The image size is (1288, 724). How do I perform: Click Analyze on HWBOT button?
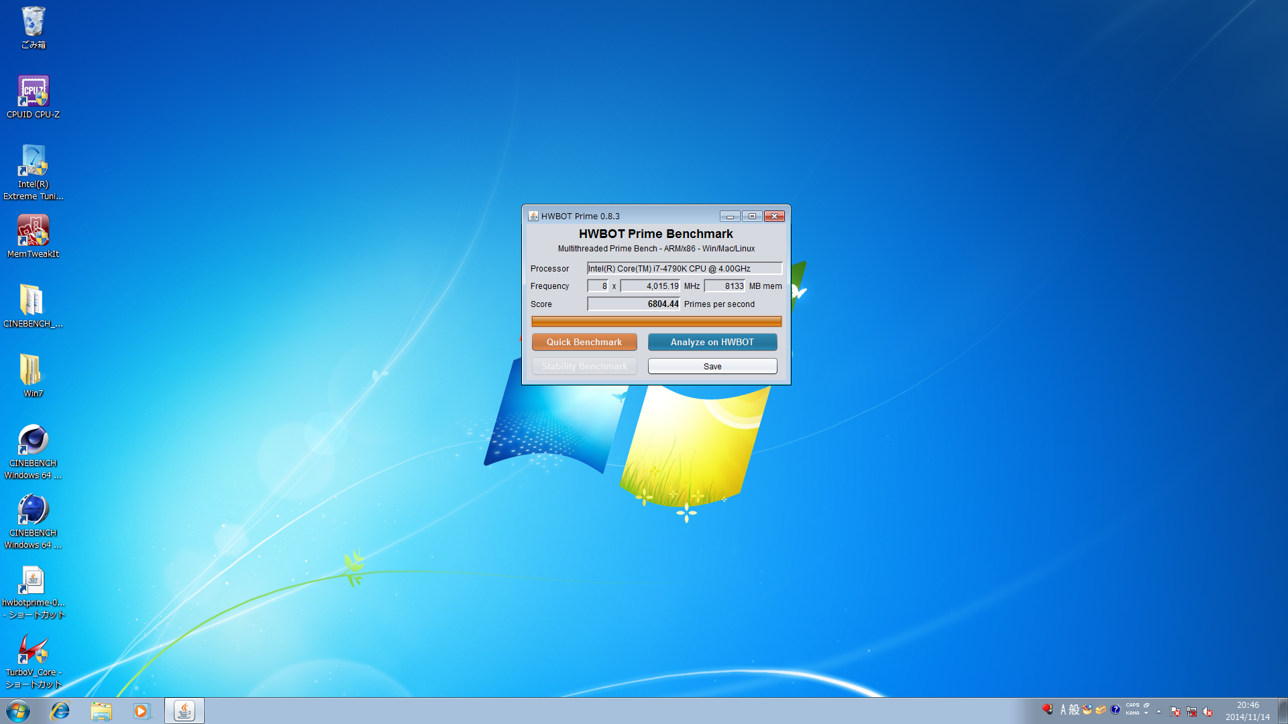point(712,342)
